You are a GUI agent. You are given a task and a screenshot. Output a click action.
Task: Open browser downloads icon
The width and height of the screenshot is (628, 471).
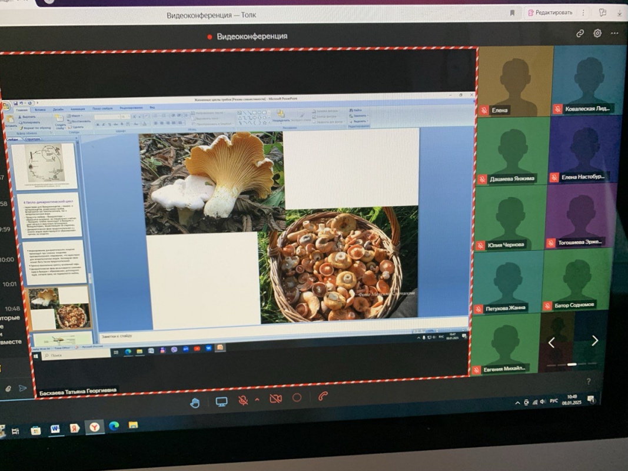coord(620,12)
